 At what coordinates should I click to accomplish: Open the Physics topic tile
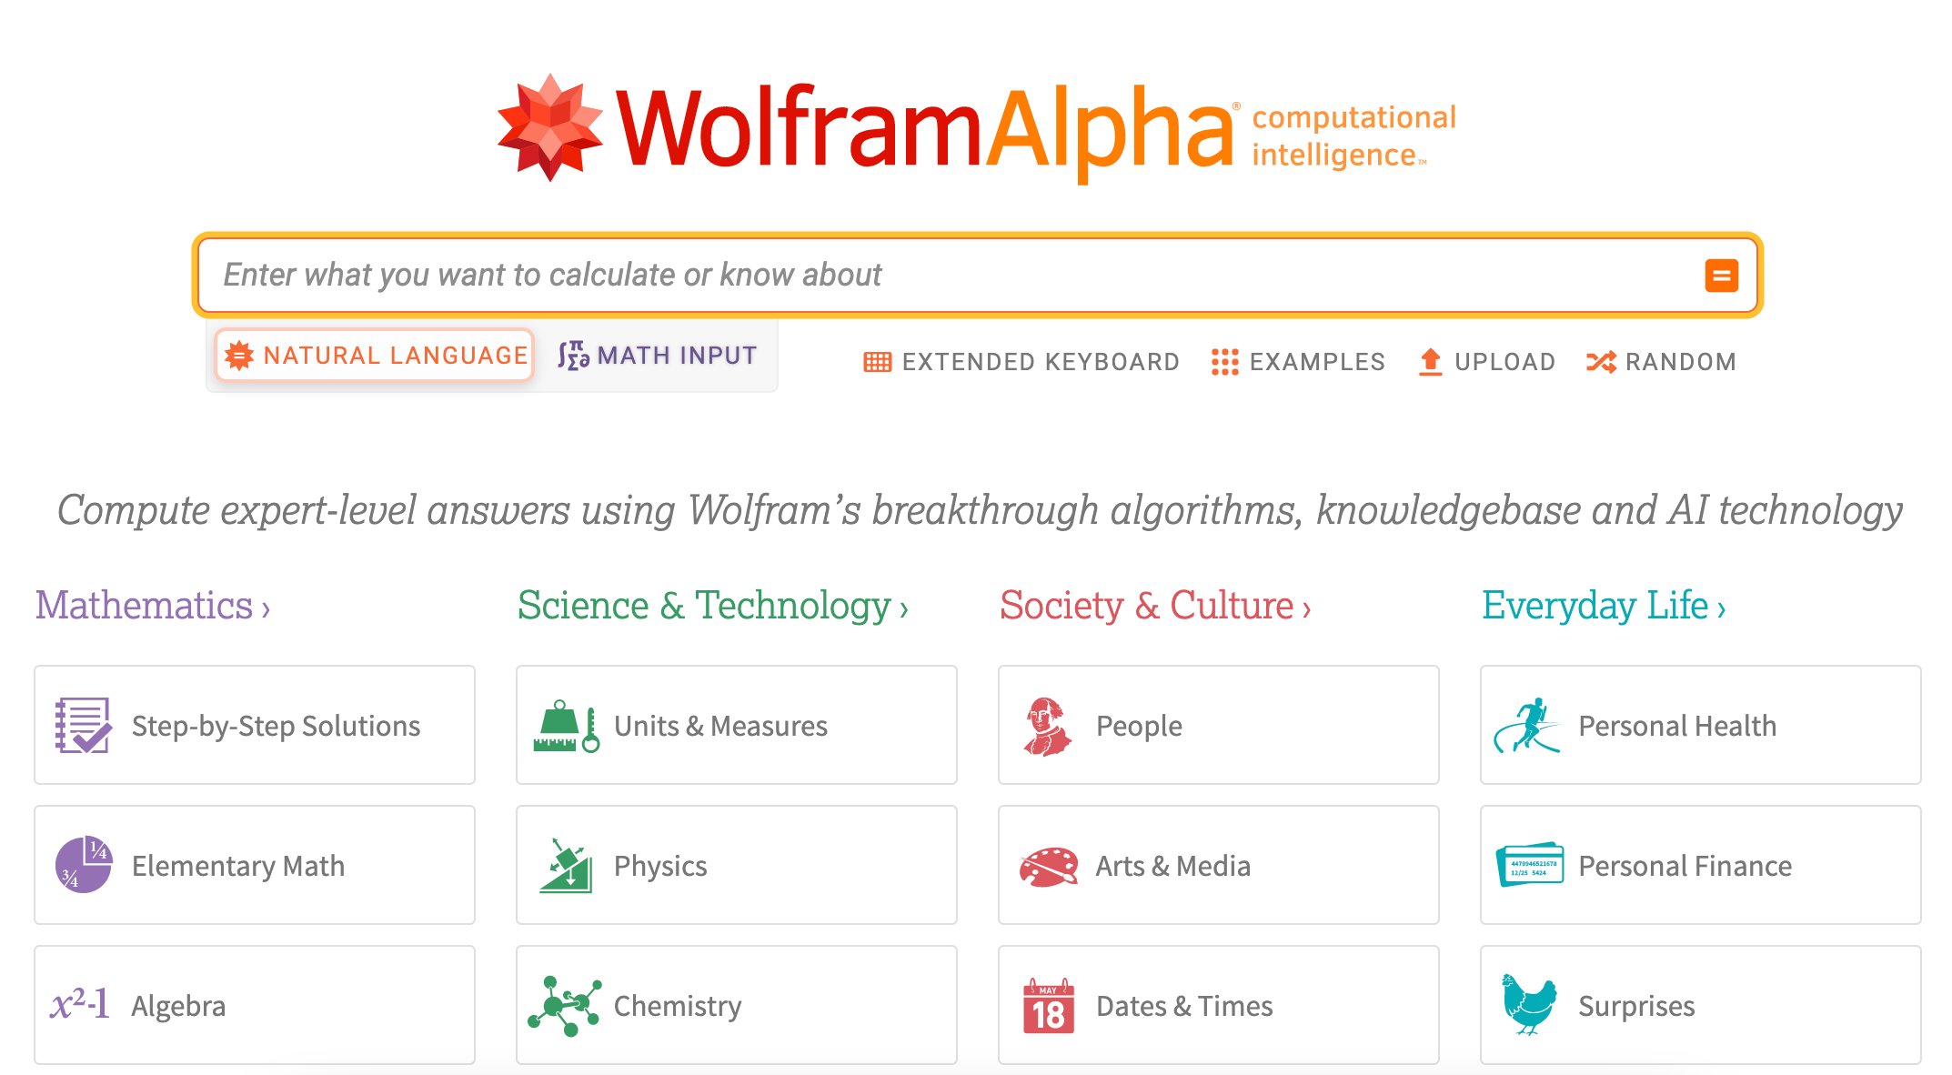[x=736, y=865]
